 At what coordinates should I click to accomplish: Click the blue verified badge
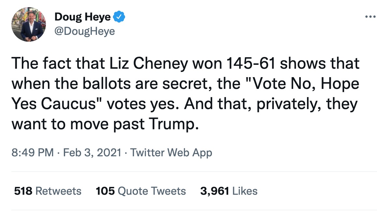point(119,17)
